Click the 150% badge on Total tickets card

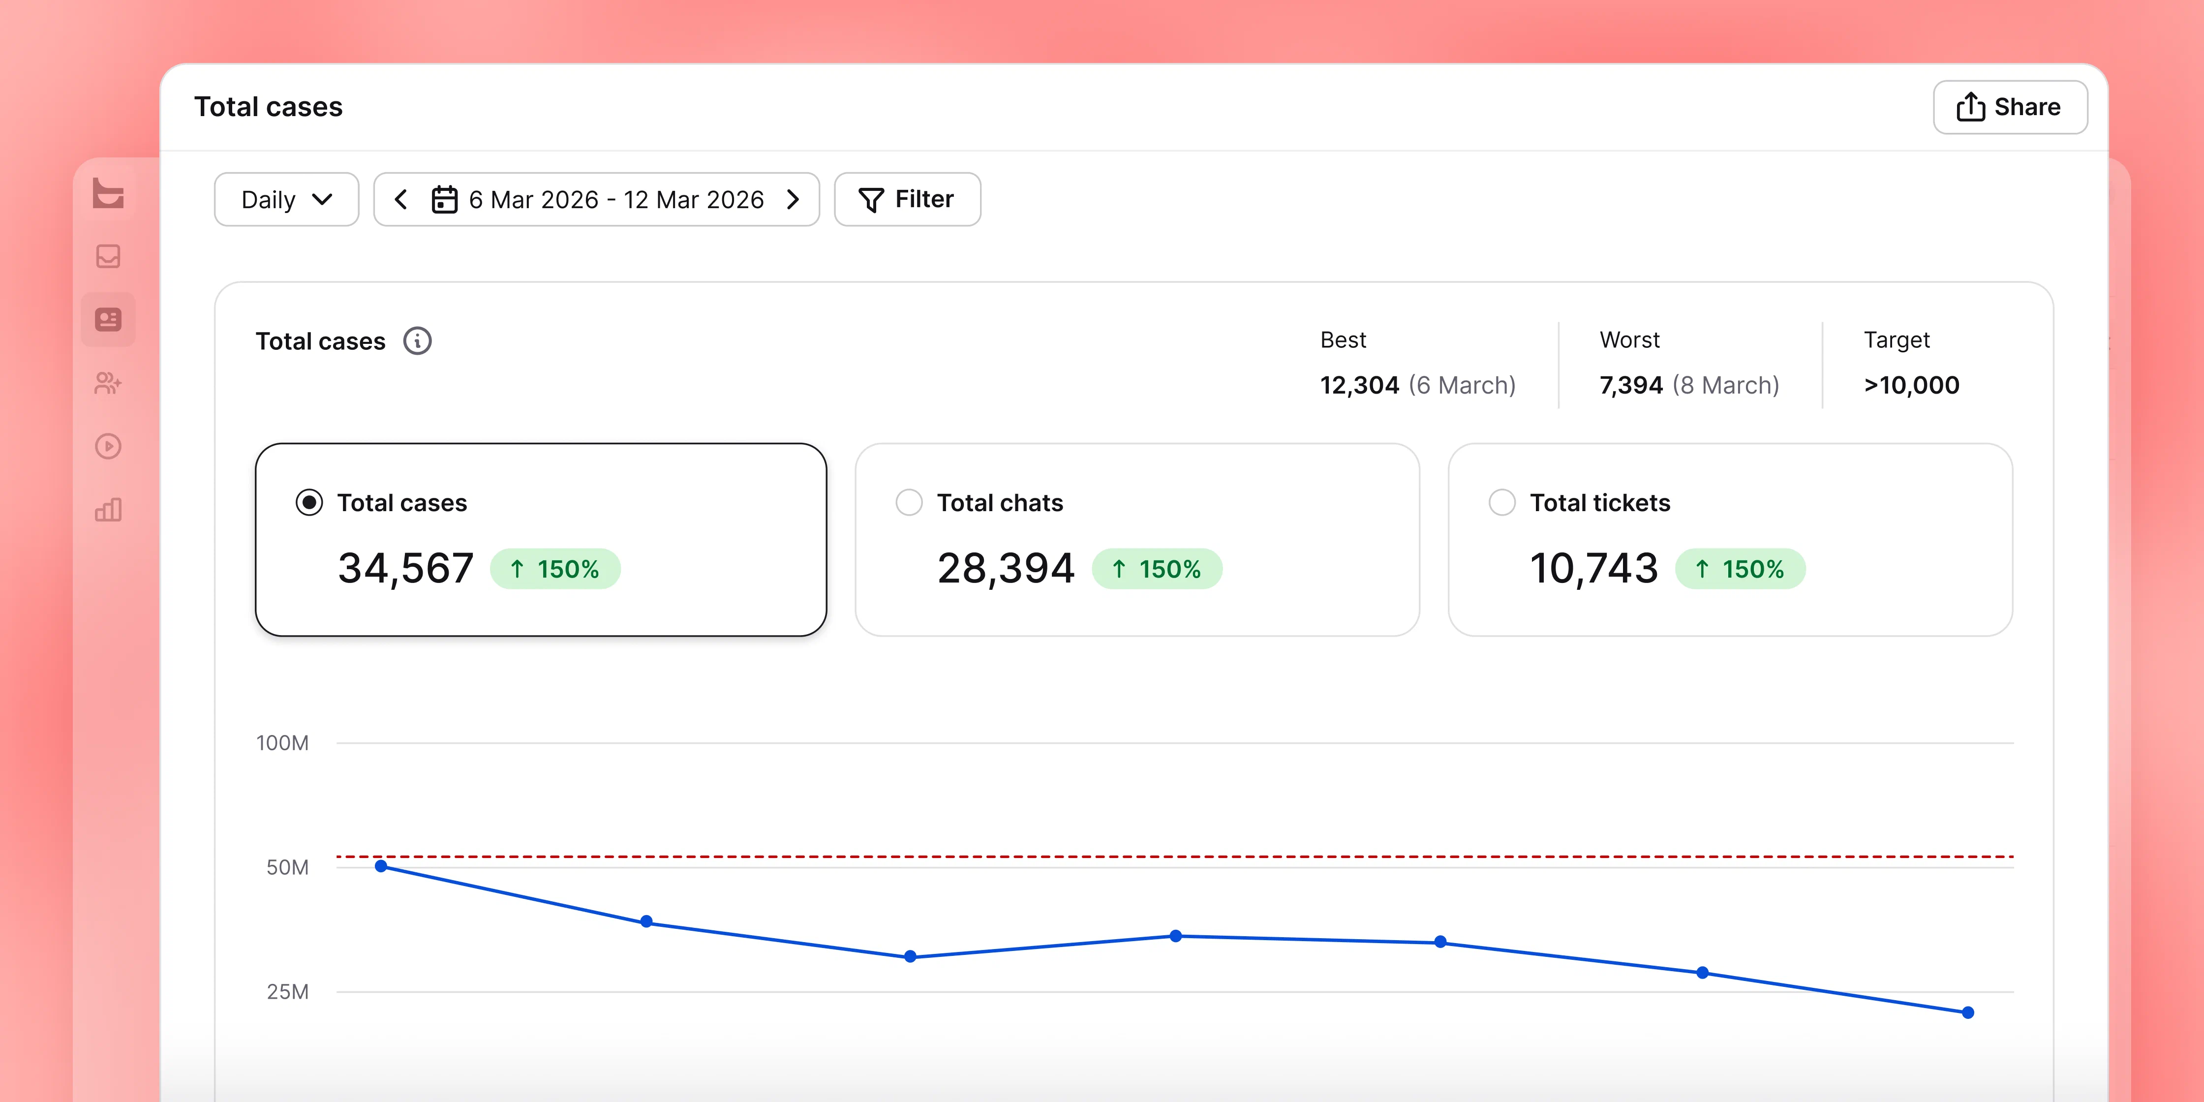(x=1740, y=569)
